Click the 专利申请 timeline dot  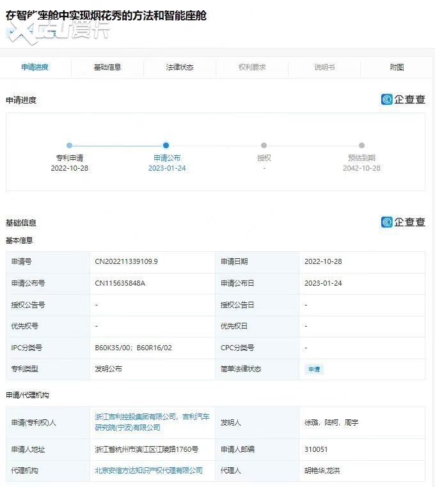click(x=70, y=146)
